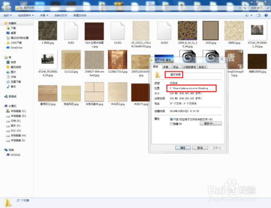This screenshot has width=271, height=208.
Task: Toggle the preview pane icon
Action: (259, 15)
